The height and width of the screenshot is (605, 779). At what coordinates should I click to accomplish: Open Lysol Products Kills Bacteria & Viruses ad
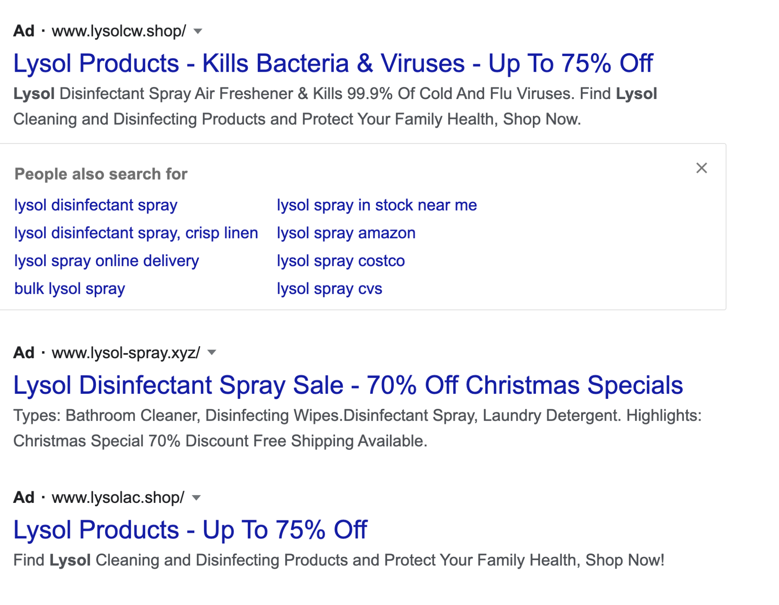(x=333, y=64)
